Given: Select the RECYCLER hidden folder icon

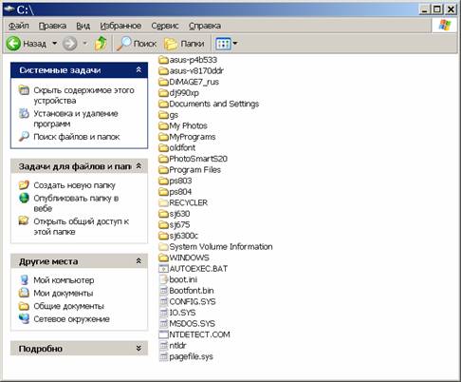Looking at the screenshot, I should pyautogui.click(x=163, y=202).
